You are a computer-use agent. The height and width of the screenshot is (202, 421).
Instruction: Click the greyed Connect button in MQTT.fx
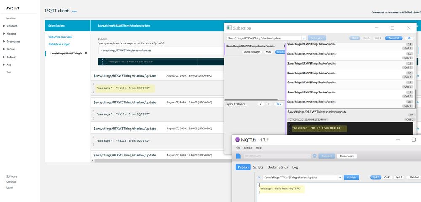point(327,156)
